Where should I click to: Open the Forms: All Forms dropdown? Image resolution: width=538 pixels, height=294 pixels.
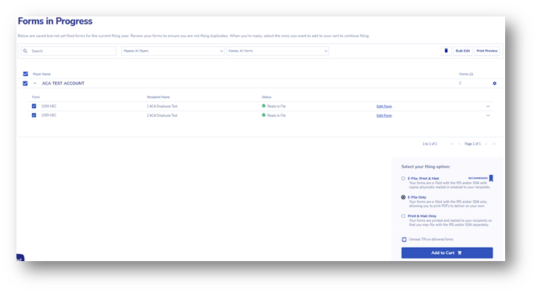(x=277, y=51)
